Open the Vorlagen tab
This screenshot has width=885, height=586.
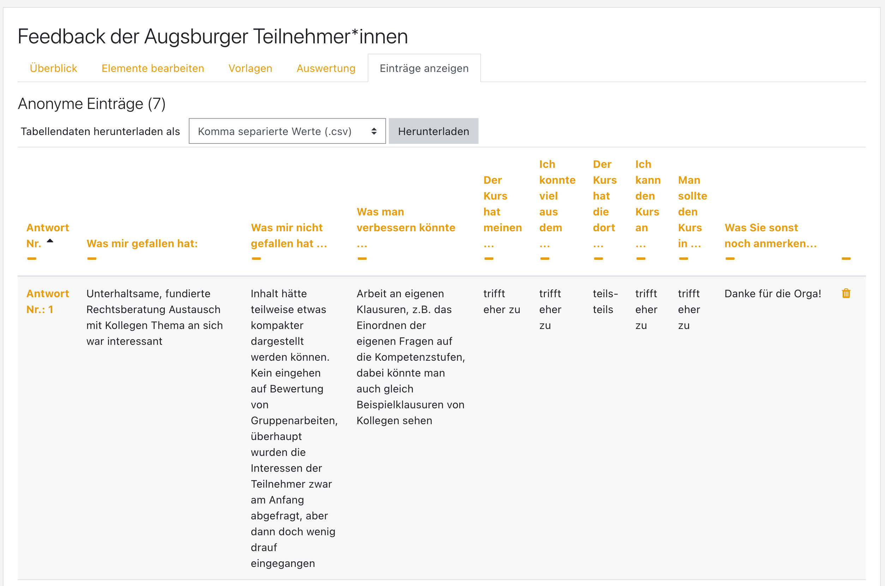pos(250,68)
